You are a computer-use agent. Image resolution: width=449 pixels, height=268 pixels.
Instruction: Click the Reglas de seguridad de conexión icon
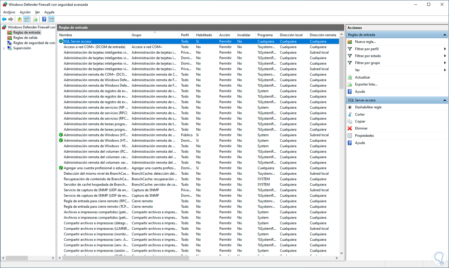(10, 43)
